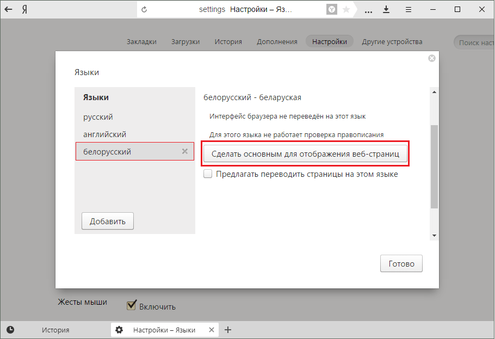Open the downloads arrow icon
The width and height of the screenshot is (495, 339).
pos(386,9)
